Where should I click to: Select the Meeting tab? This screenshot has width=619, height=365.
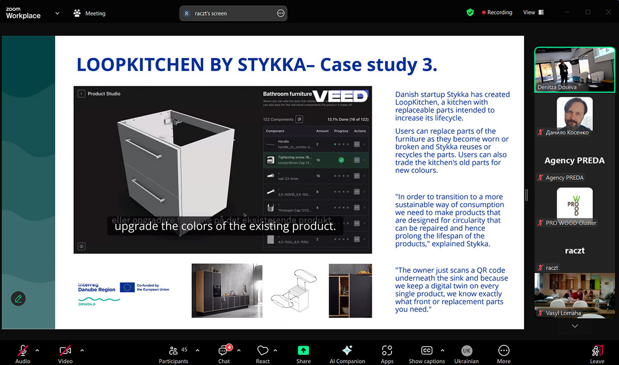[x=89, y=13]
